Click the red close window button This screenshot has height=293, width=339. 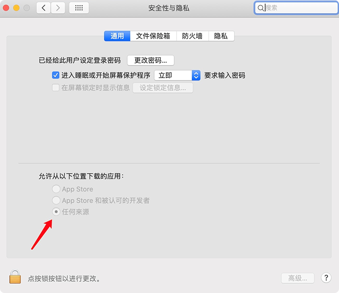tap(6, 8)
